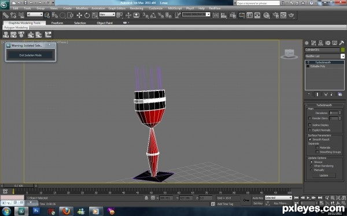The width and height of the screenshot is (347, 216).
Task: Toggle the Auto Key button
Action: (x=258, y=198)
